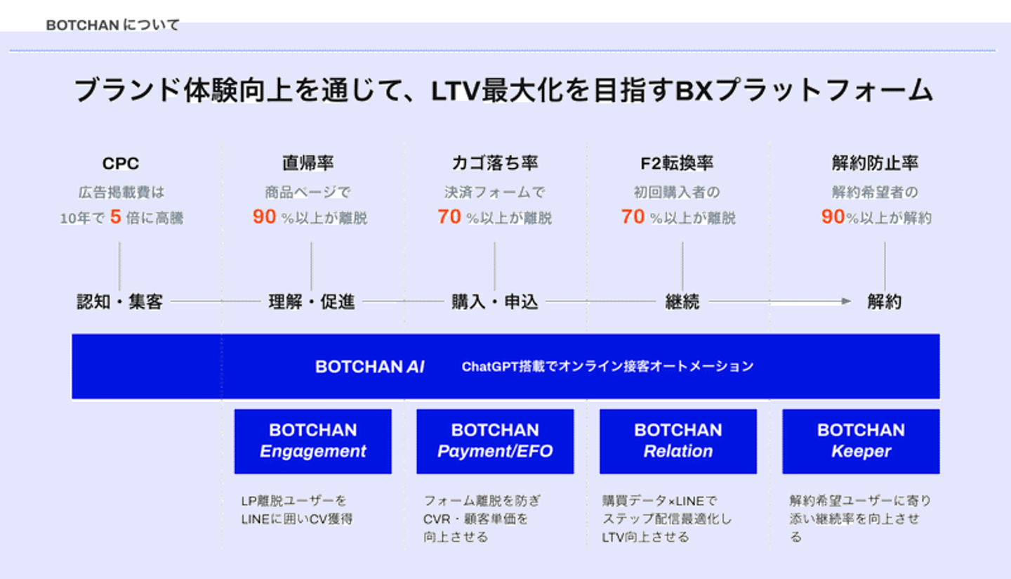Screen dimensions: 1011x579
Task: Select the 継続 stage label
Action: (x=682, y=302)
